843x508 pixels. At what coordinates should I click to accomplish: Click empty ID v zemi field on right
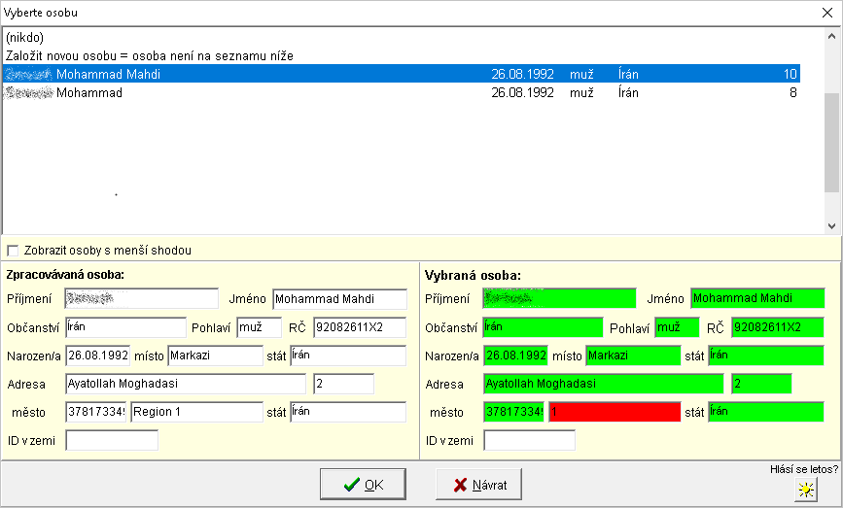click(x=529, y=441)
